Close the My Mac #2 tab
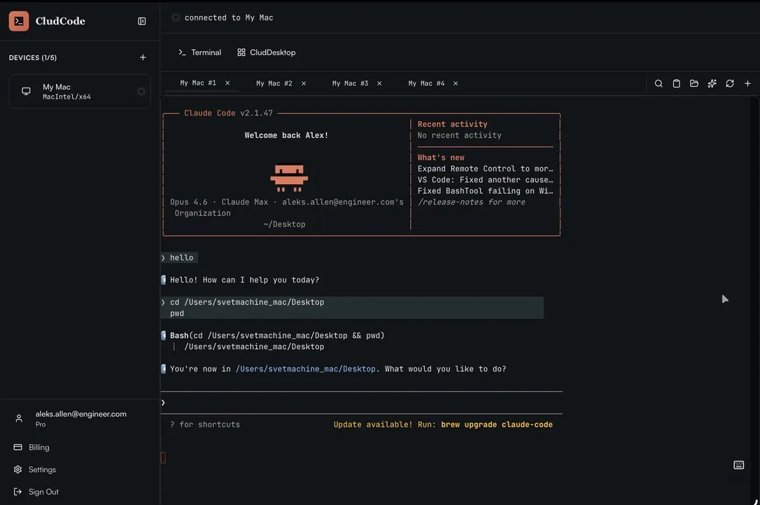Image resolution: width=760 pixels, height=505 pixels. pos(302,82)
